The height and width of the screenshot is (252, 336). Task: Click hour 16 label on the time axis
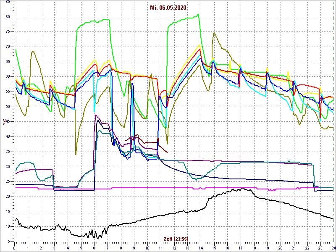click(227, 247)
